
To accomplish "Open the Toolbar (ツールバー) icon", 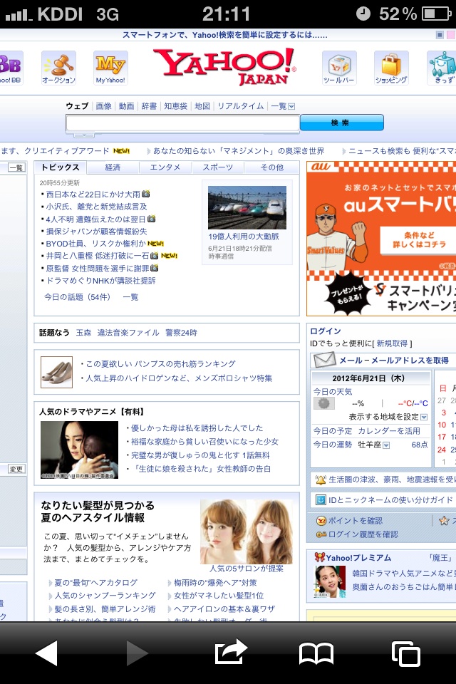I will pos(339,67).
